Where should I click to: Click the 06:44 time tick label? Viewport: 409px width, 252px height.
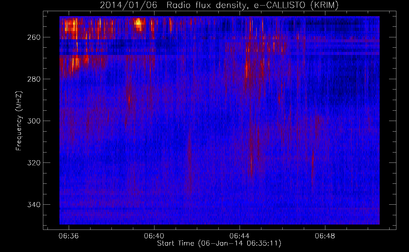pyautogui.click(x=240, y=236)
